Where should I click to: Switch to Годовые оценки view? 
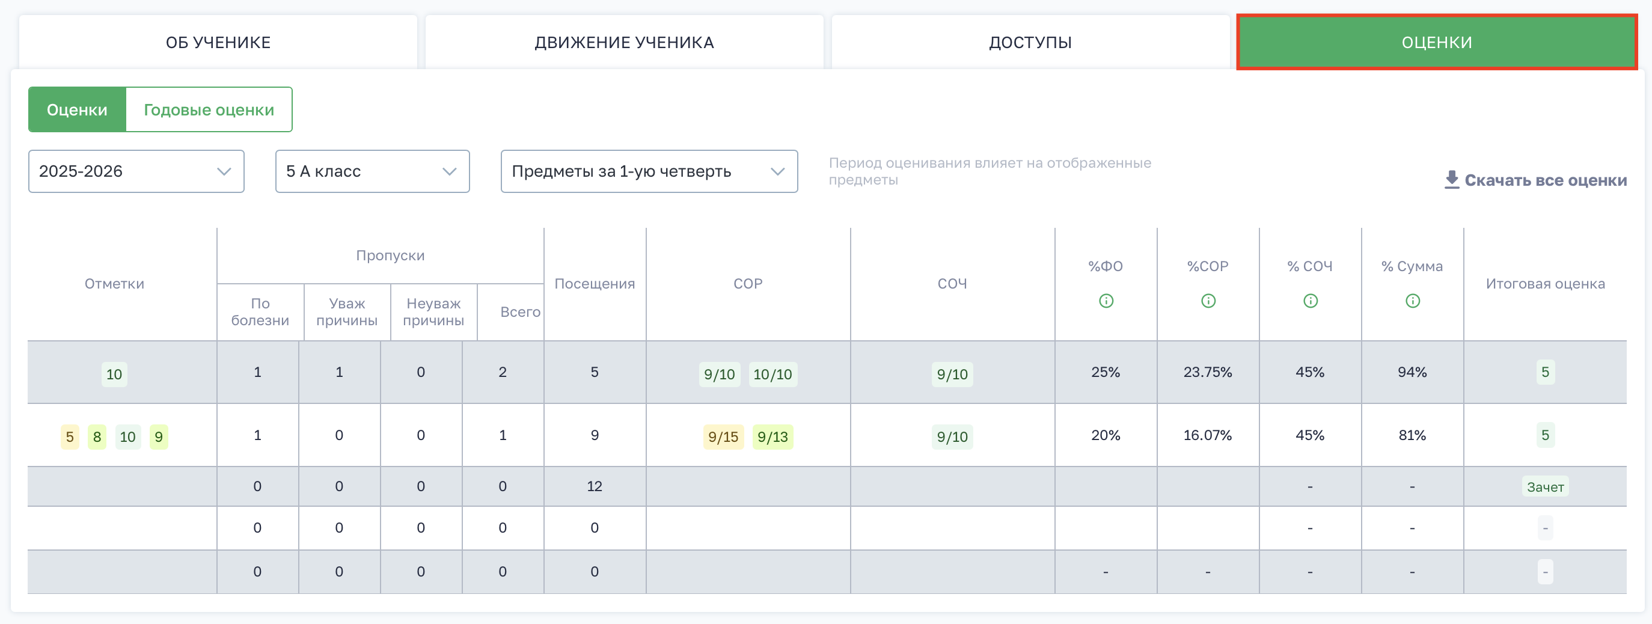[x=209, y=109]
